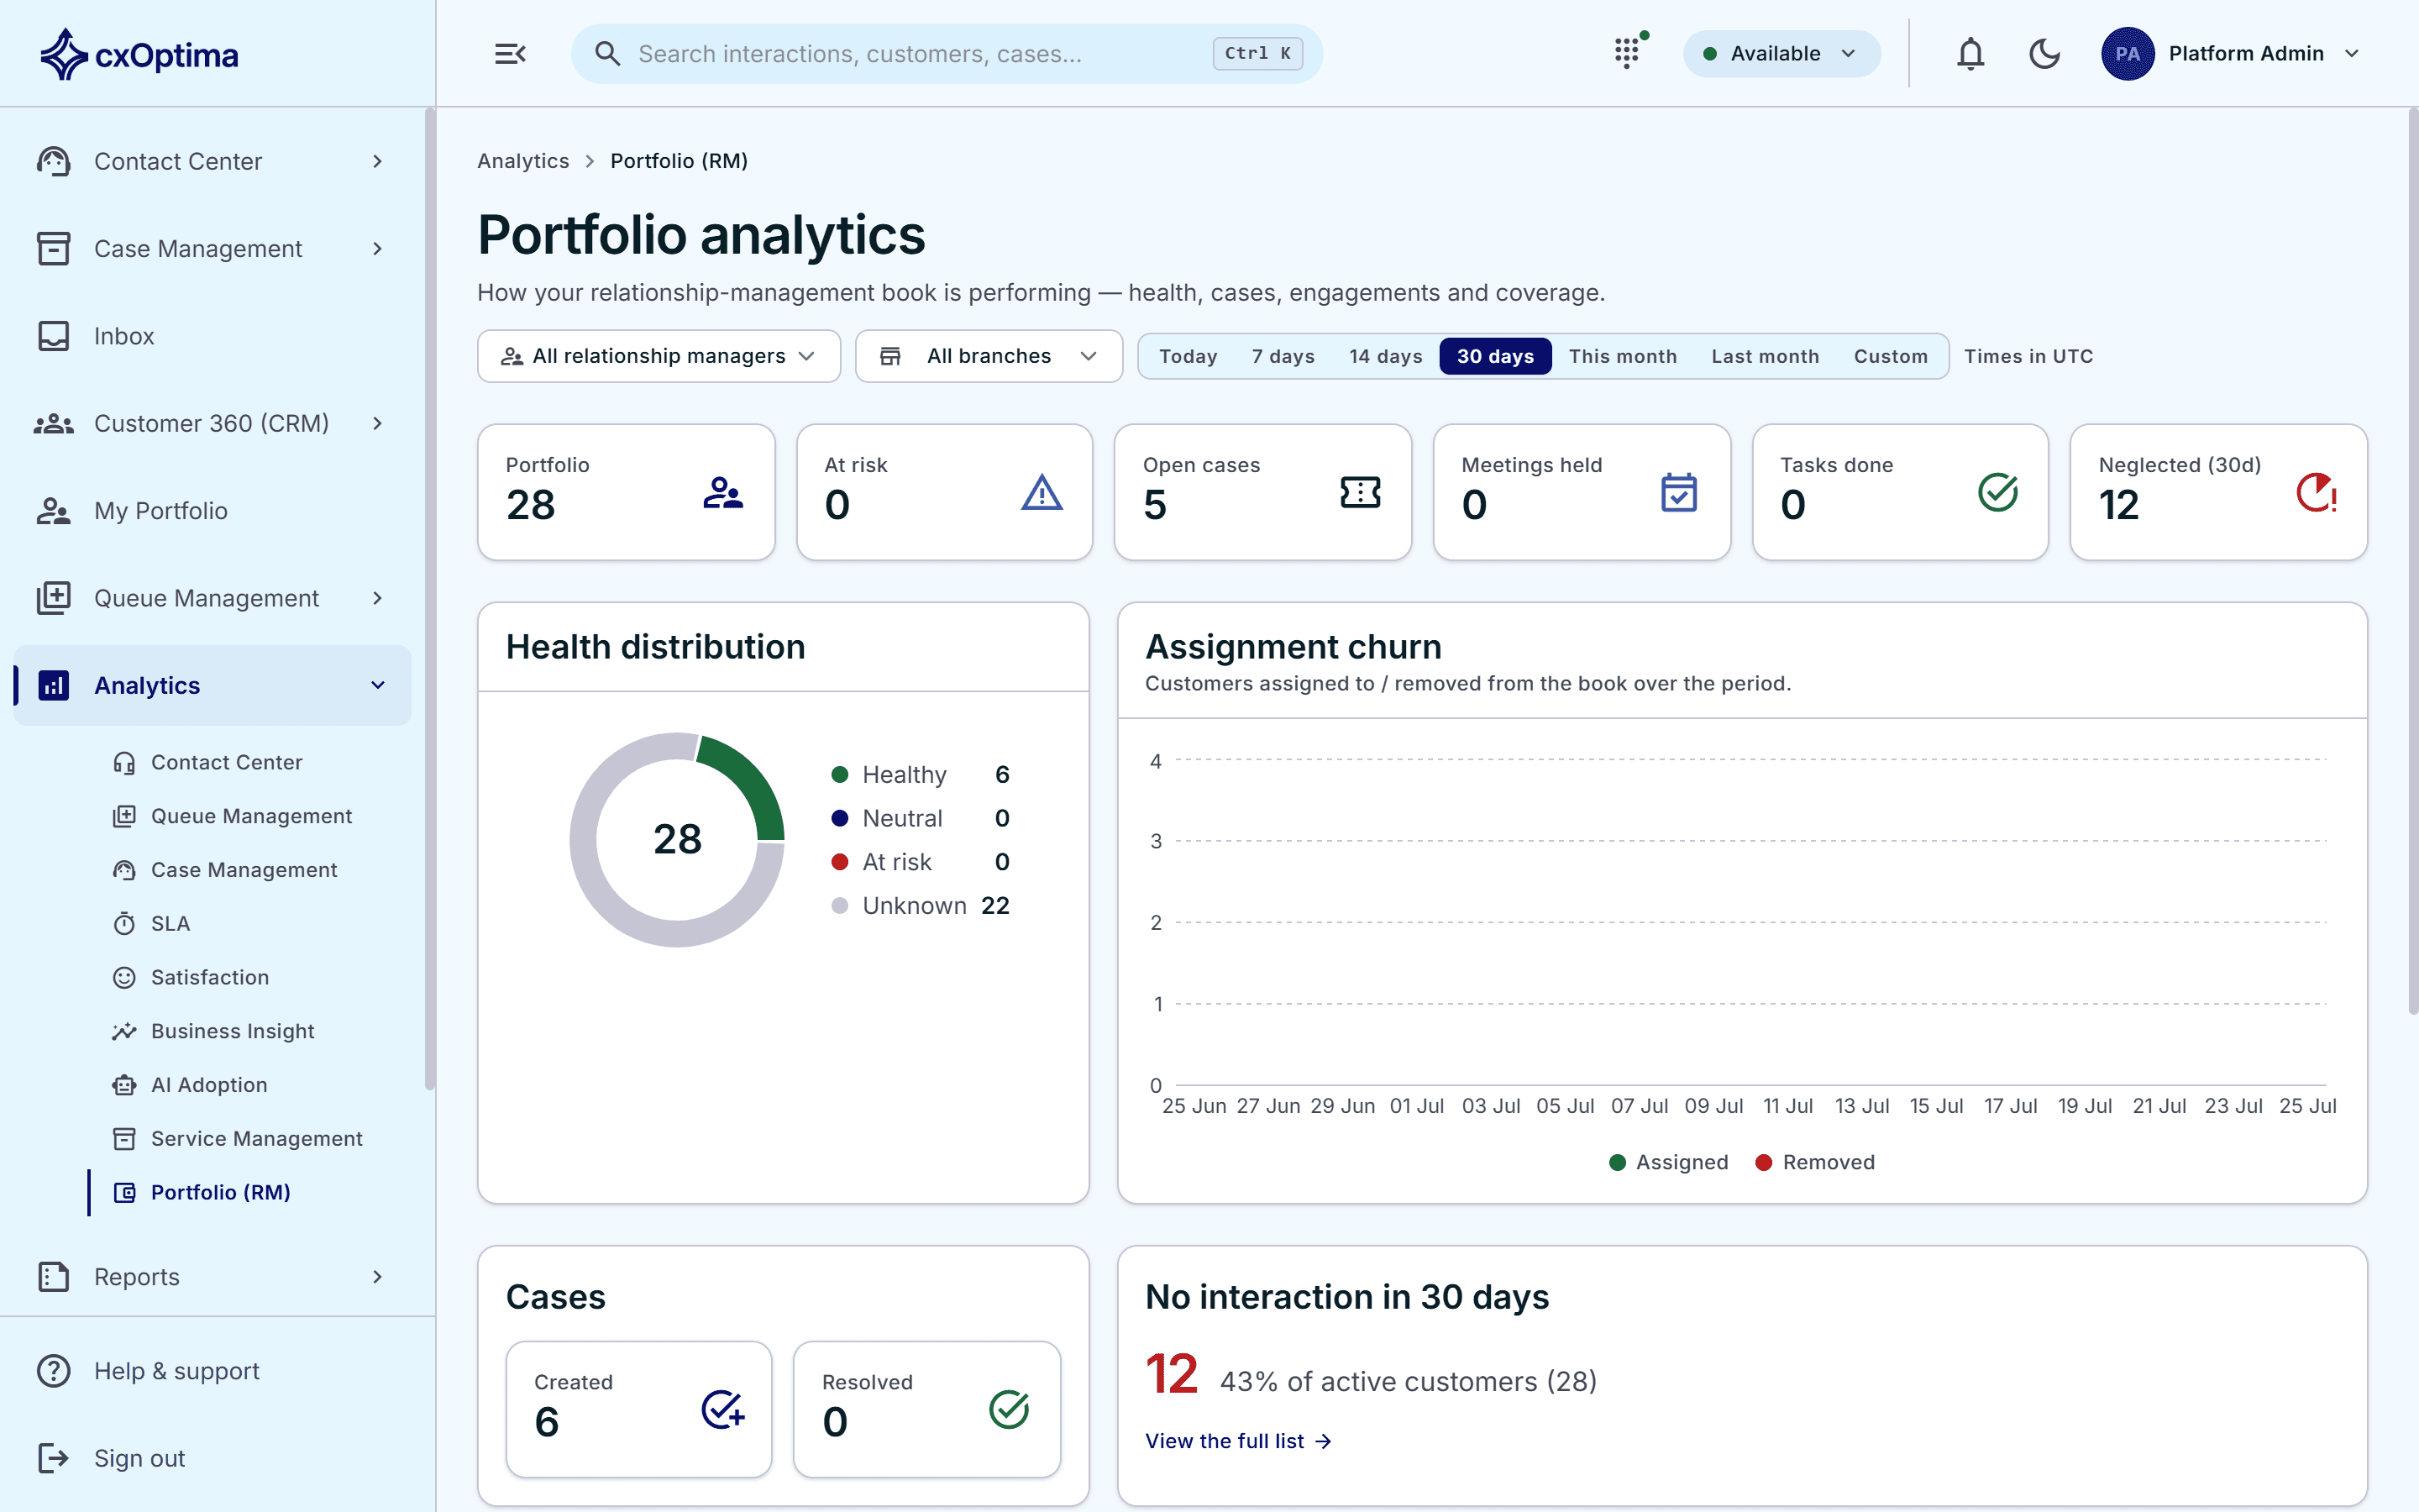
Task: Expand Case Management sidebar section
Action: [212, 249]
